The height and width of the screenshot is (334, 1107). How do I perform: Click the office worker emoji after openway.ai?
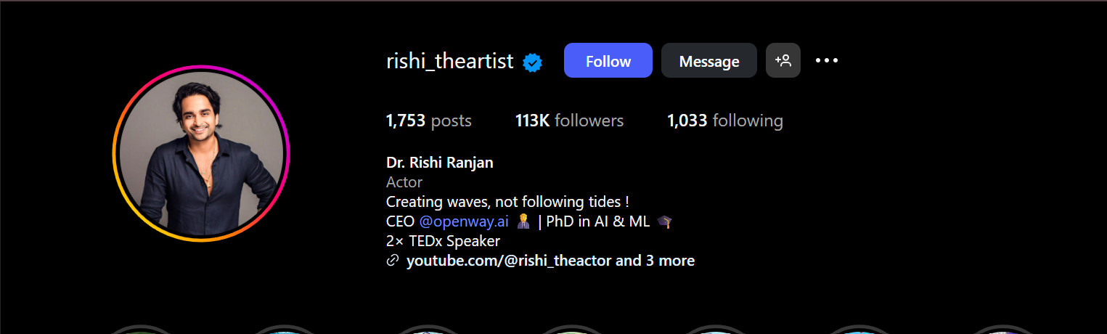point(523,221)
